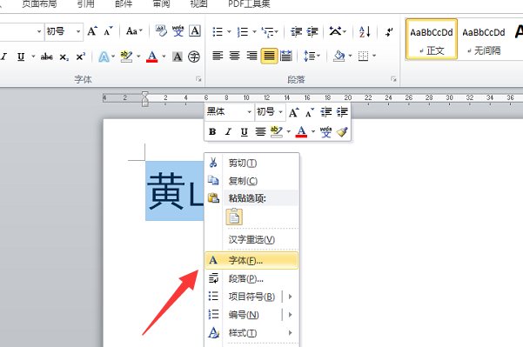523x347 pixels.
Task: Open borders dropdown arrow
Action: (374, 56)
